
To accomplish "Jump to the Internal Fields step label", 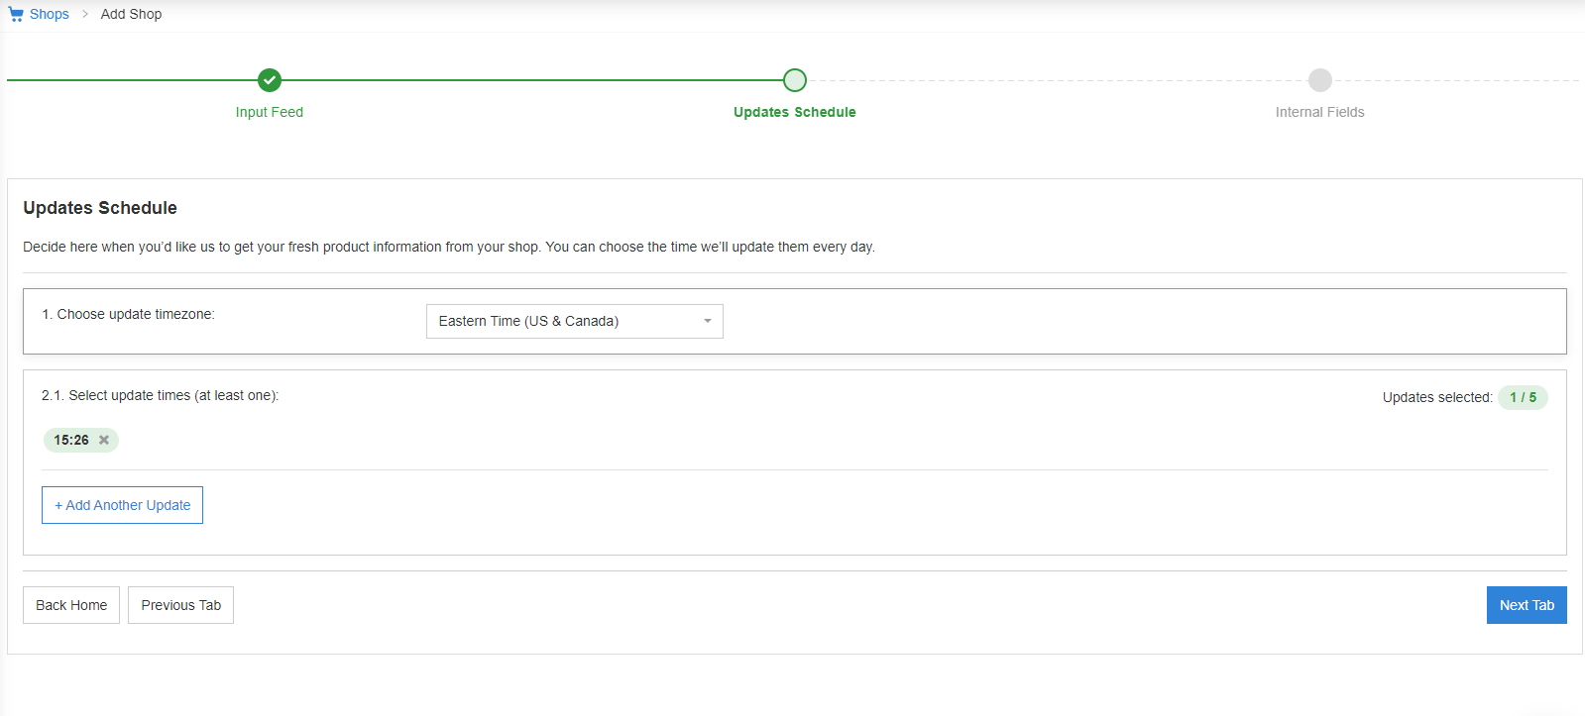I will tap(1319, 112).
